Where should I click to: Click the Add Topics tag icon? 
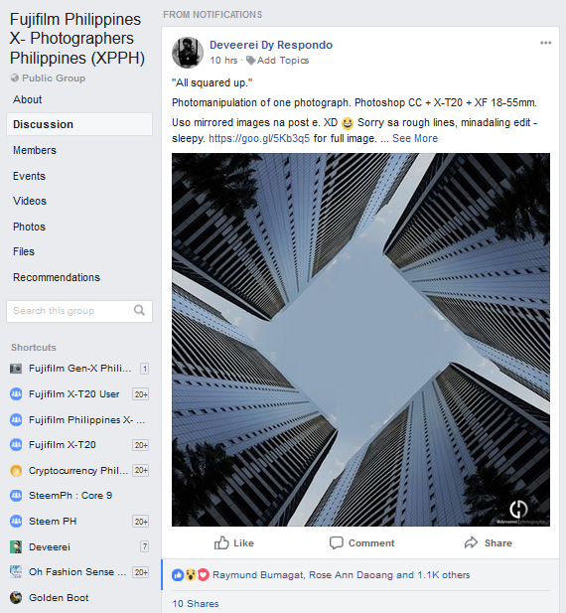(x=250, y=61)
